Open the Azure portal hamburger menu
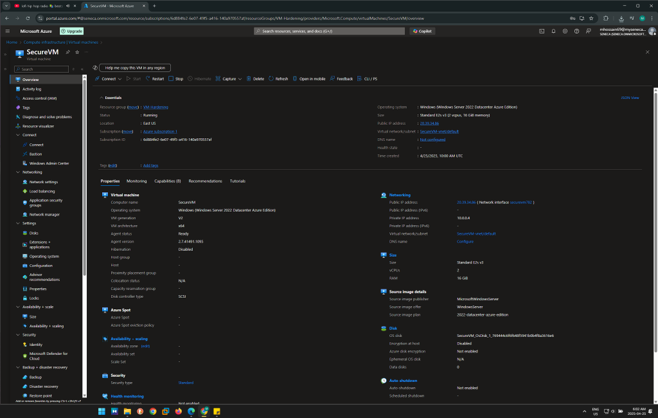The image size is (658, 418). pos(8,31)
